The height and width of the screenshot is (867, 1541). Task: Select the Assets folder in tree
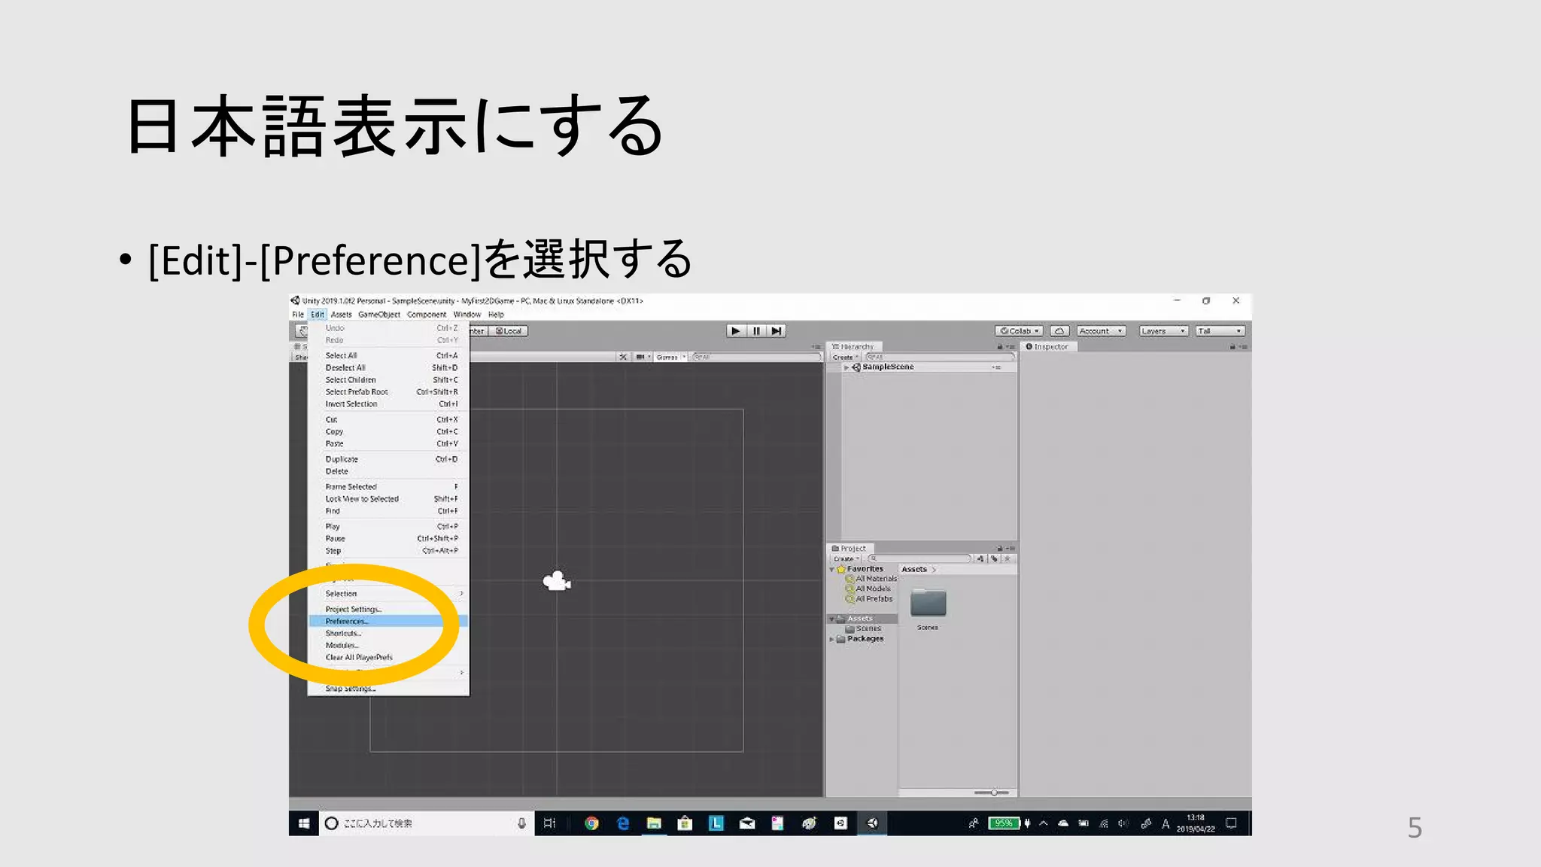(x=862, y=619)
